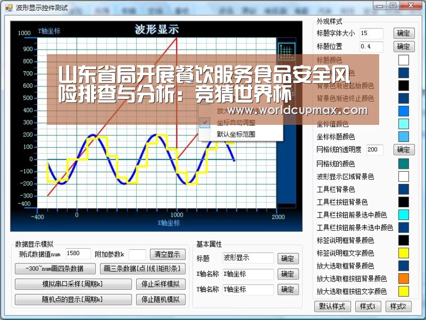Start 随机点的显示[周期k]
The image size is (426, 320).
(73, 300)
